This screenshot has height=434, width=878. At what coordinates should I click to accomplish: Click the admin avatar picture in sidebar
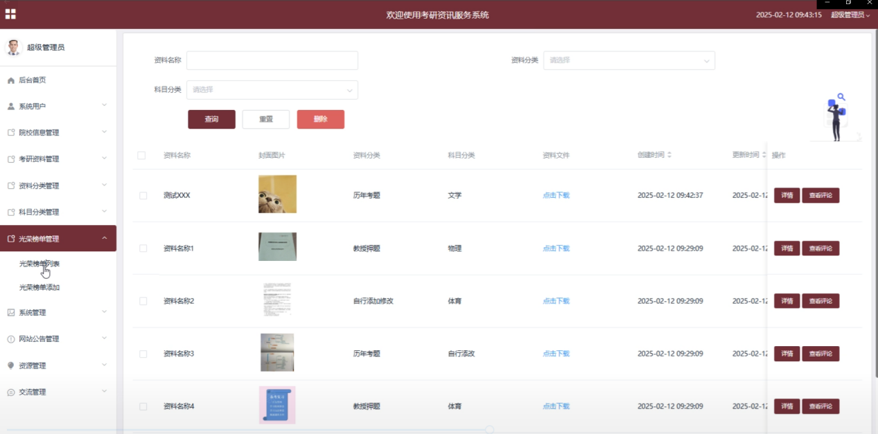(x=13, y=47)
